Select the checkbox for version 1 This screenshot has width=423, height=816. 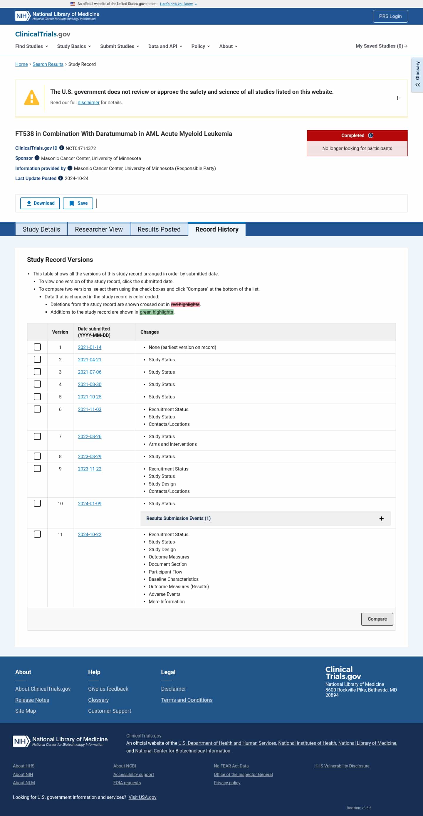point(37,347)
